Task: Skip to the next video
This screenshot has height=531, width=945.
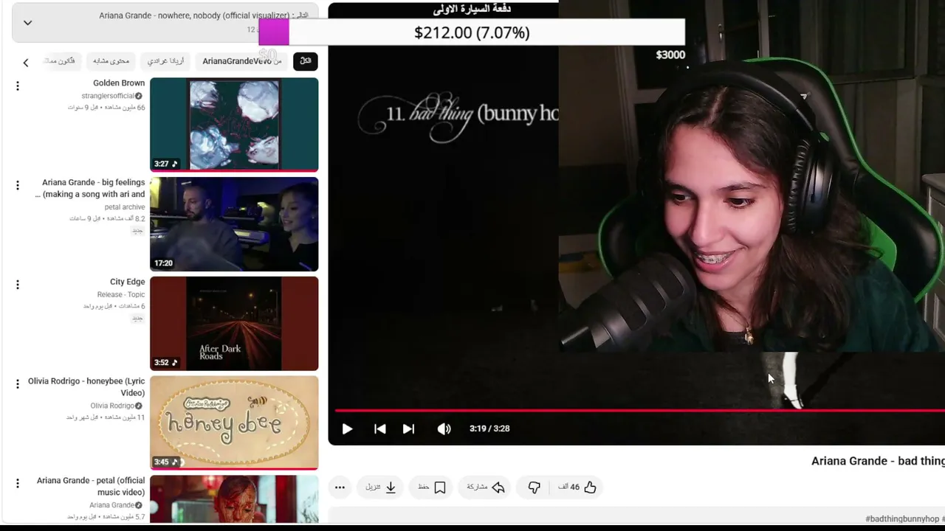Action: (x=408, y=428)
